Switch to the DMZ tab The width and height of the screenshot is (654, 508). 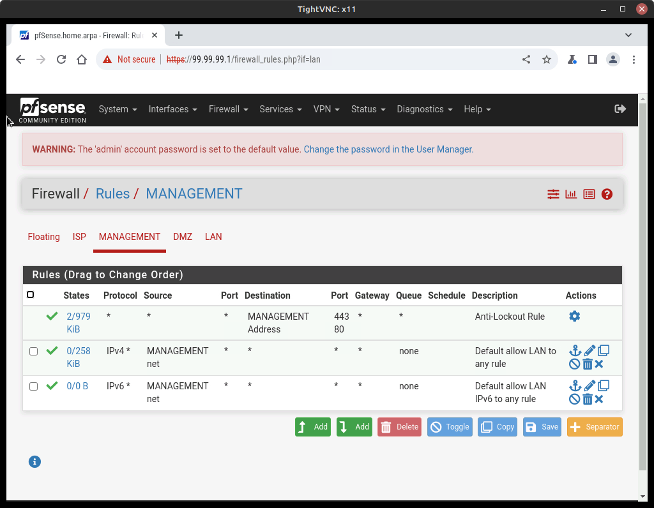tap(183, 237)
